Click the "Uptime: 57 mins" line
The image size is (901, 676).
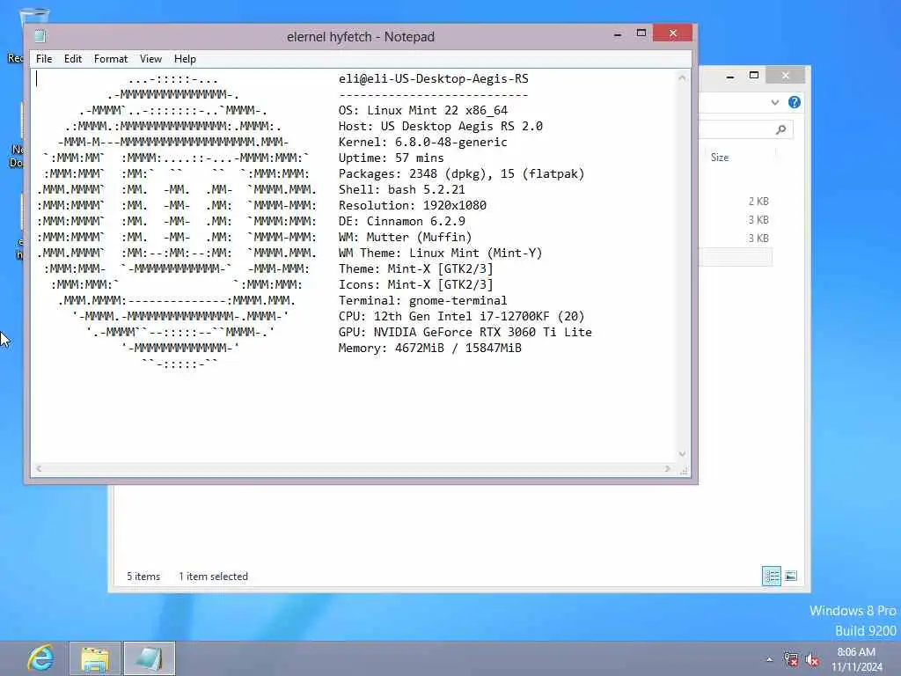[x=391, y=158]
